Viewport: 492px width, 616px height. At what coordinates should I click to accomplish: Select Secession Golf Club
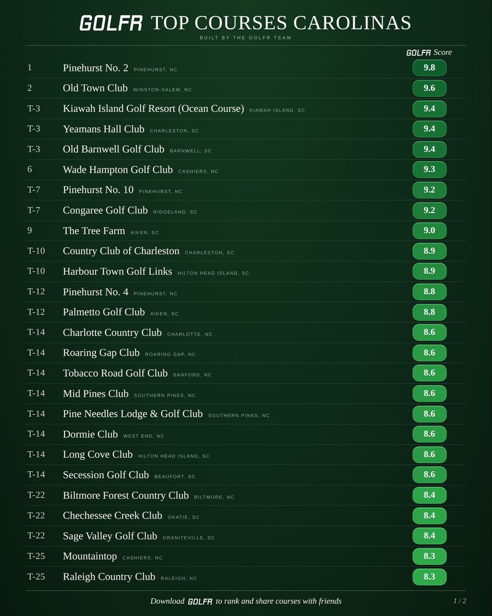[106, 475]
